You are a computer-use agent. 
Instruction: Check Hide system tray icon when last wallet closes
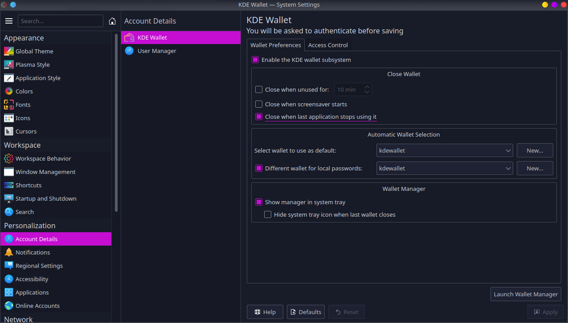(x=268, y=214)
